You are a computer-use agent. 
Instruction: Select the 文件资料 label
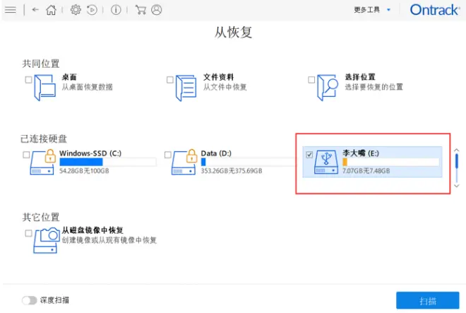pyautogui.click(x=218, y=77)
